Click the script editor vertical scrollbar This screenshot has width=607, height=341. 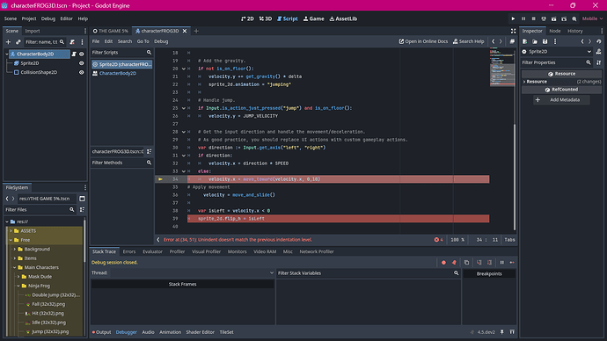tap(515, 176)
